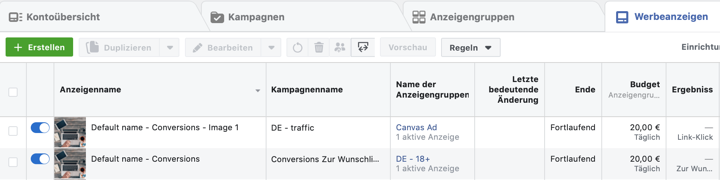
Task: Click the Kampagnen folder icon
Action: coord(217,17)
